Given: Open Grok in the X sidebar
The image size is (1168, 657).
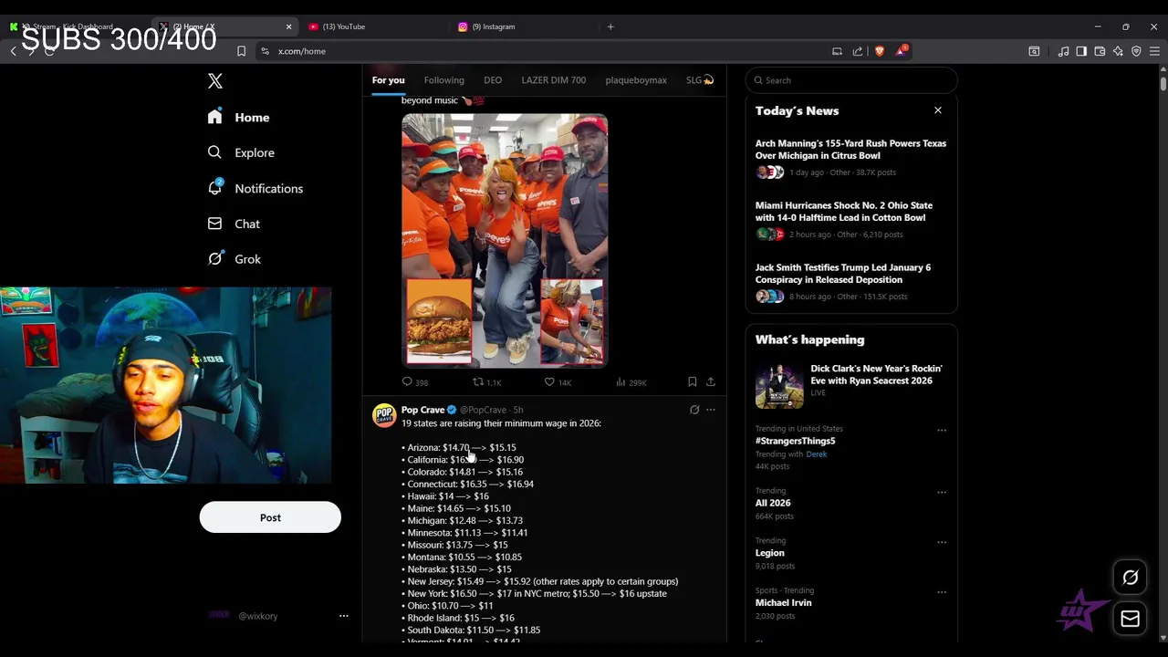Looking at the screenshot, I should pos(235,259).
